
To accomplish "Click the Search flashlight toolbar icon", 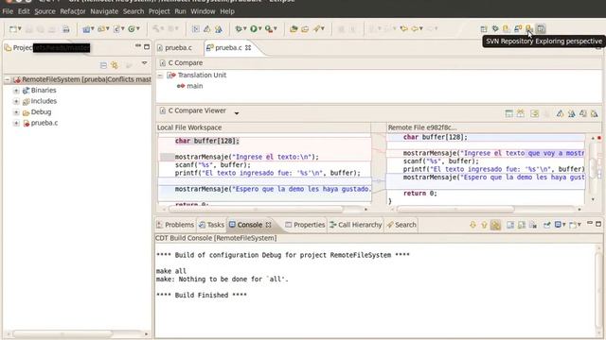I will [x=317, y=29].
